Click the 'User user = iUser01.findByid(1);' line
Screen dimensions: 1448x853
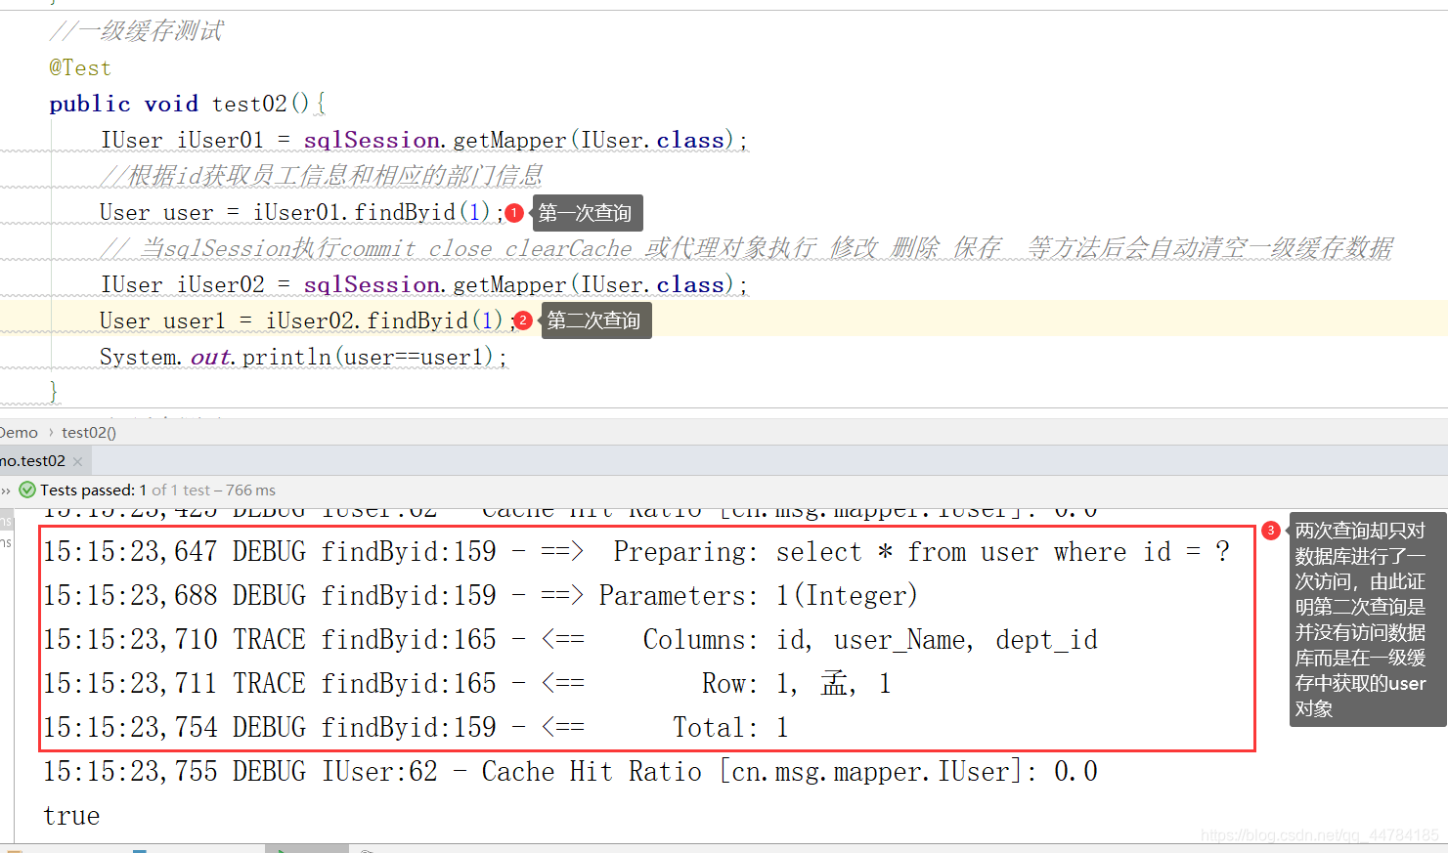click(302, 212)
